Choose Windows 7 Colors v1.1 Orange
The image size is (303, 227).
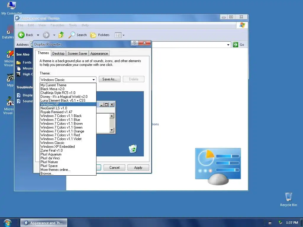[68, 131]
